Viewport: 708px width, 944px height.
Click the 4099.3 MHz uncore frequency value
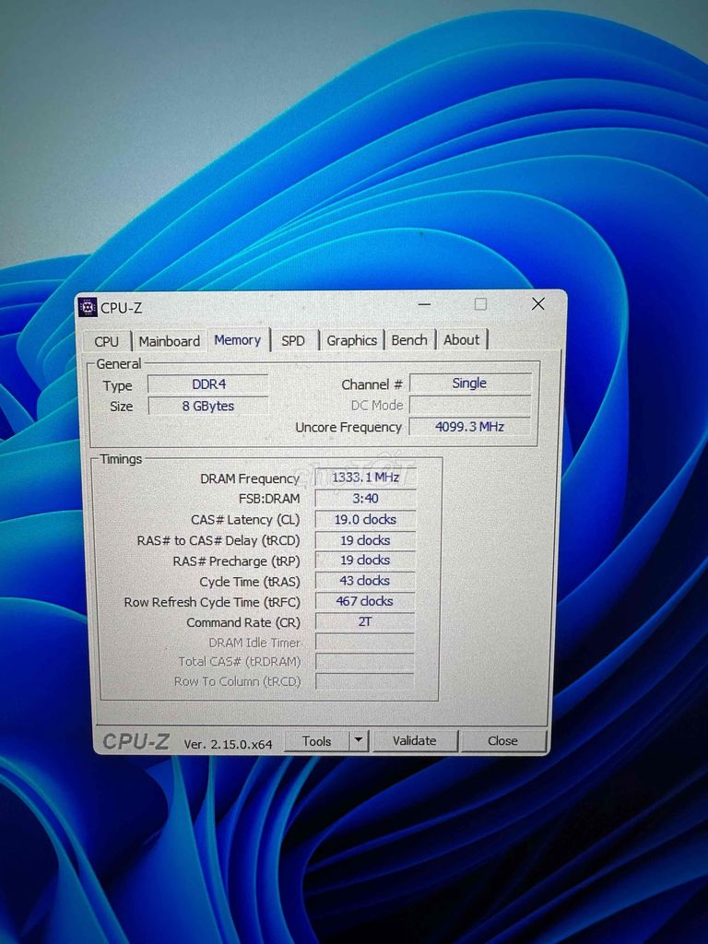pos(470,427)
